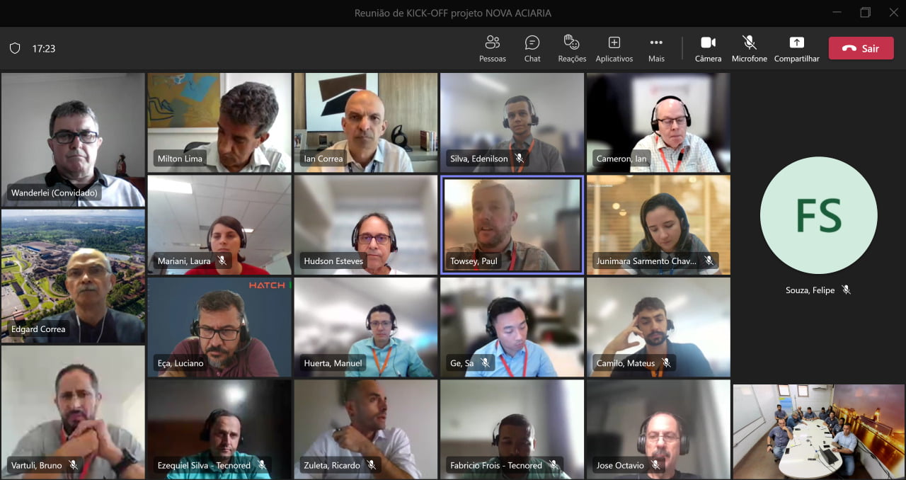
Task: Expand the Mais options menu
Action: pyautogui.click(x=656, y=49)
